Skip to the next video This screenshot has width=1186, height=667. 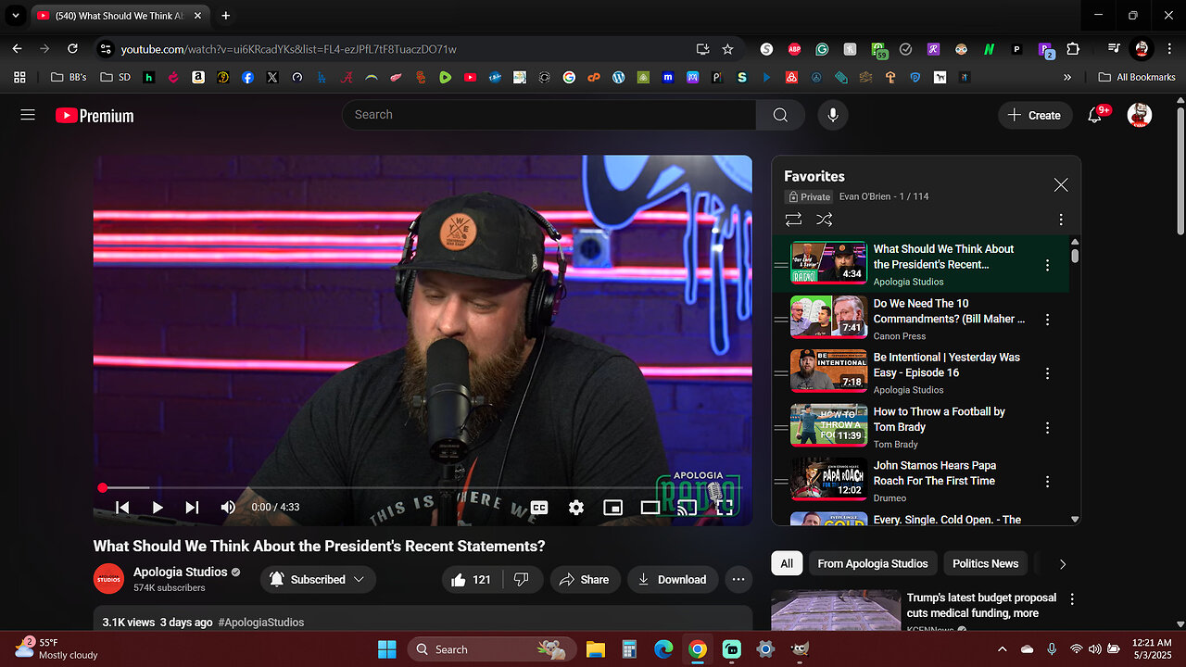point(192,507)
